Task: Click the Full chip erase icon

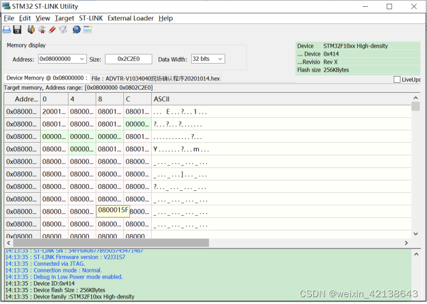Action: point(52,30)
